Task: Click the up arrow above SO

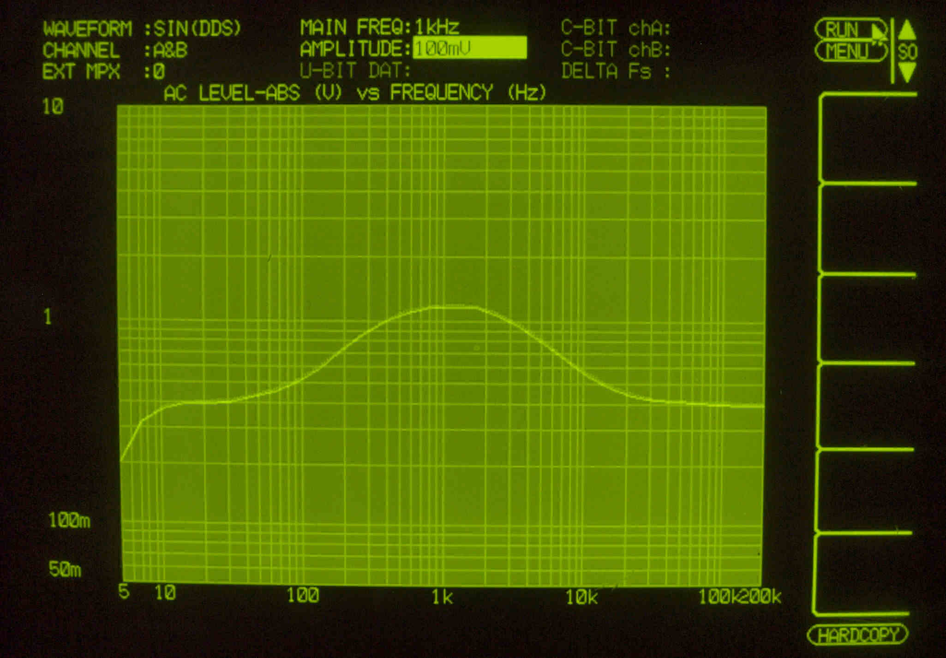Action: tap(907, 29)
